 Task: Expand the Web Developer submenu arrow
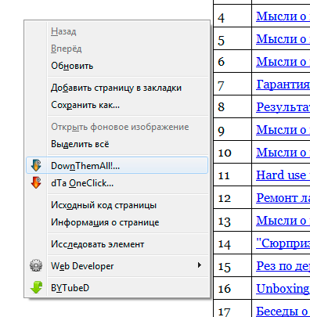coord(200,265)
